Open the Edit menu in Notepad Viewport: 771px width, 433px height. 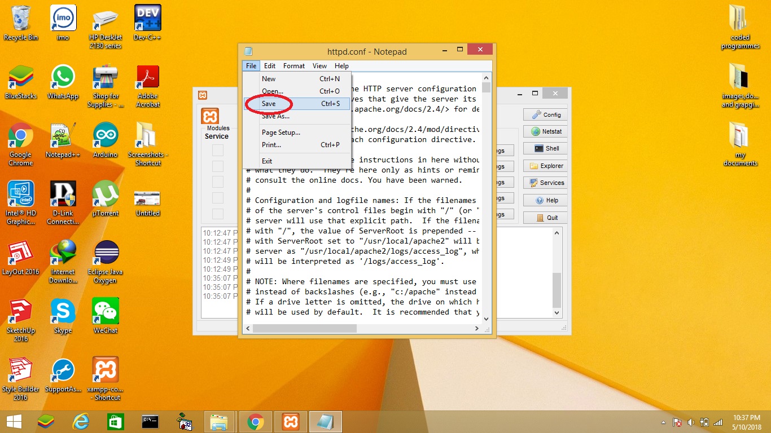pos(270,66)
